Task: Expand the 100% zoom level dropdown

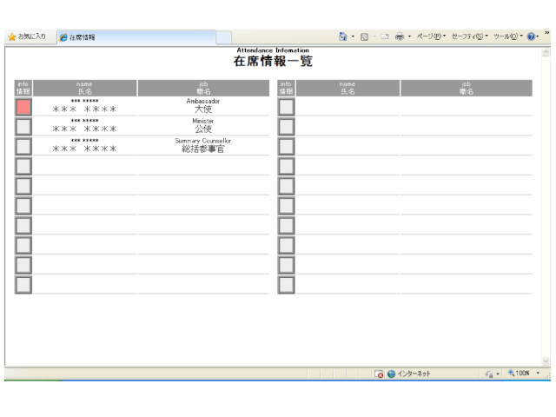Action: [538, 374]
